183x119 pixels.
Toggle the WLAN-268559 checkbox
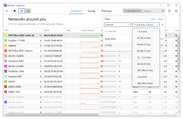6,102
